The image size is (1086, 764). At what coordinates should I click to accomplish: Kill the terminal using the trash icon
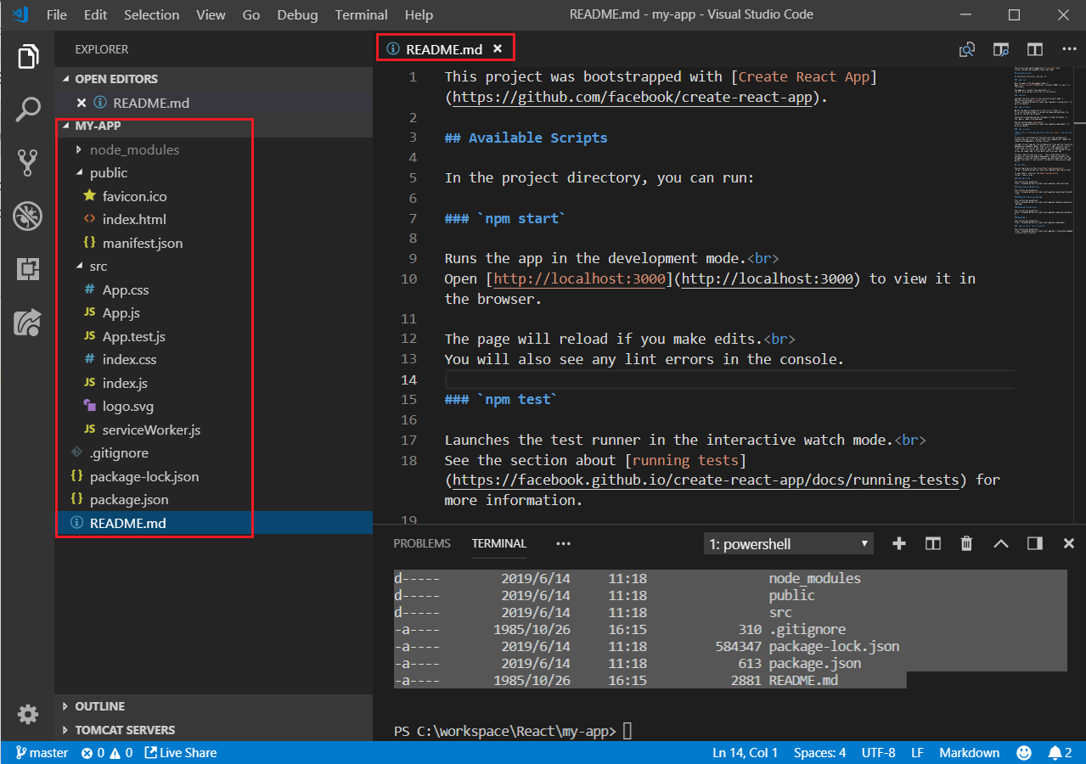966,543
